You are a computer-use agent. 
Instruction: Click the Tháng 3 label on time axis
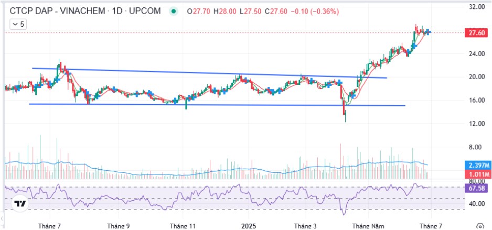point(305,226)
